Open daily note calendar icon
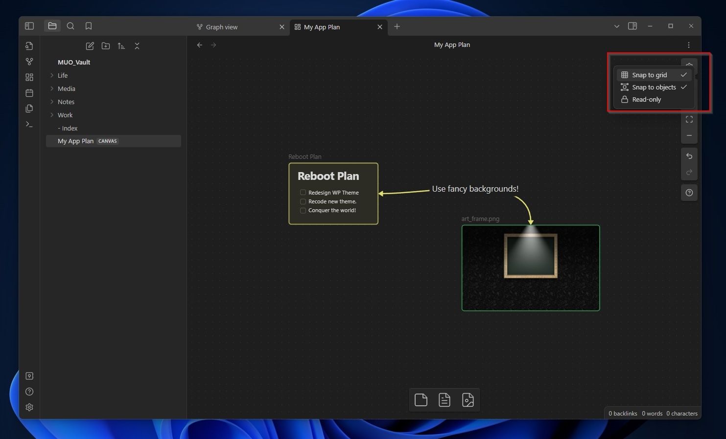 pyautogui.click(x=29, y=93)
